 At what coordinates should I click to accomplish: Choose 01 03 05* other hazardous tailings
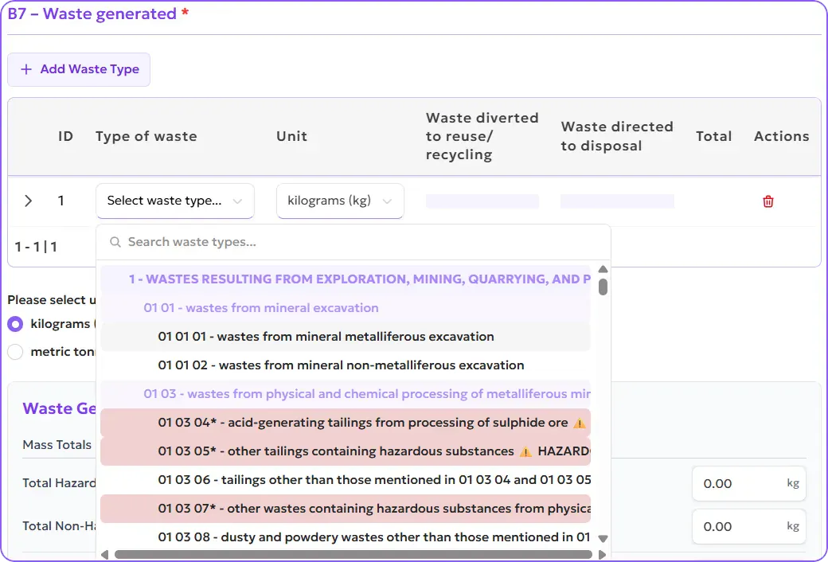pos(346,451)
